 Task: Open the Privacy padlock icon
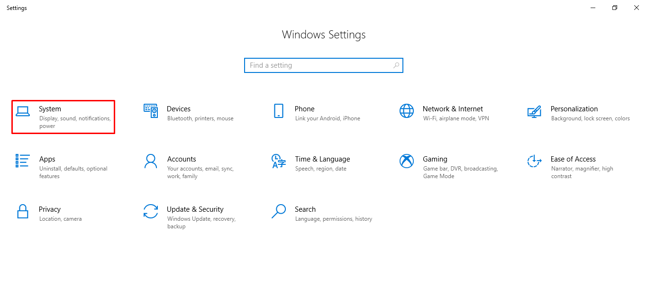(23, 211)
